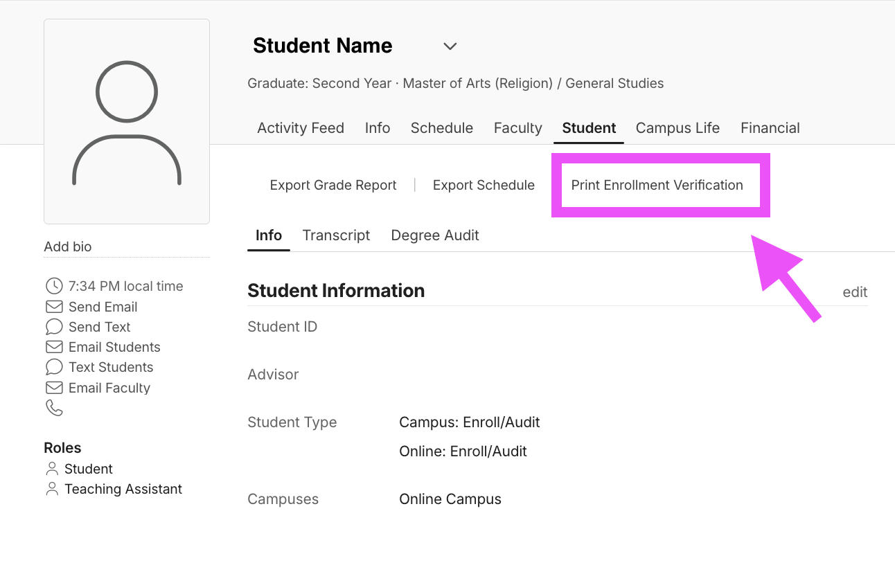Click the Student Type label
The image size is (895, 583).
click(x=292, y=422)
